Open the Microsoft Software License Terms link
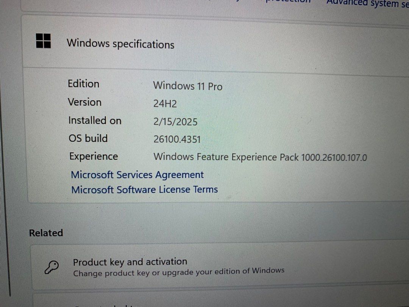The image size is (409, 307). pyautogui.click(x=145, y=190)
